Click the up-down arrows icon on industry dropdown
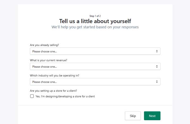Viewport: 190px width, 124px height. click(157, 82)
